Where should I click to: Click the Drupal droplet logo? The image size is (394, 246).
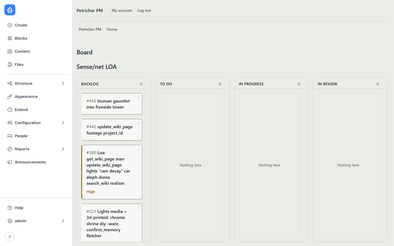point(10,10)
